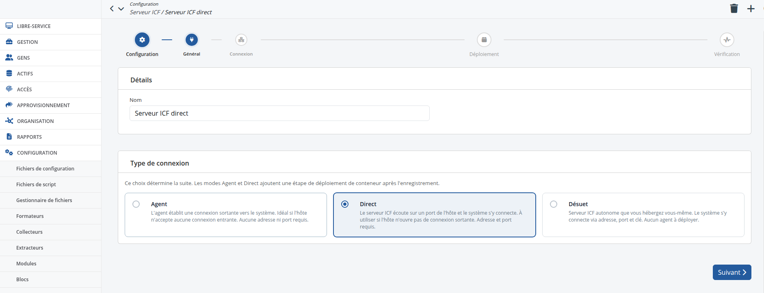Select the Agent connection type radio
Screen dimensions: 764x293
(136, 204)
